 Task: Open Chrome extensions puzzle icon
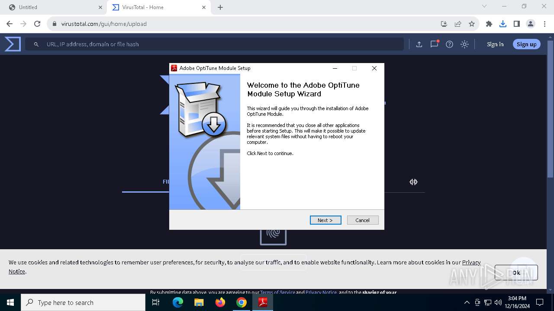click(489, 24)
